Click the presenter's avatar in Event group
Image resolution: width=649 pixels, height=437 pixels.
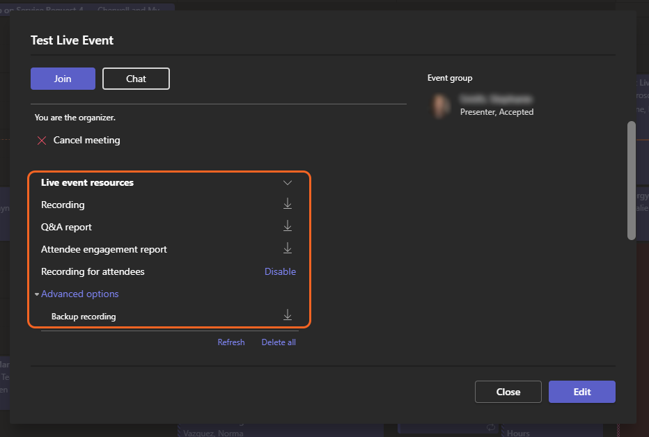(440, 105)
